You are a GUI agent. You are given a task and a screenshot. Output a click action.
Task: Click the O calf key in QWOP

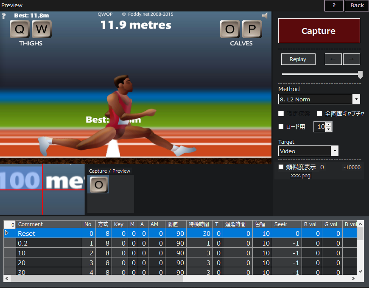tap(230, 29)
